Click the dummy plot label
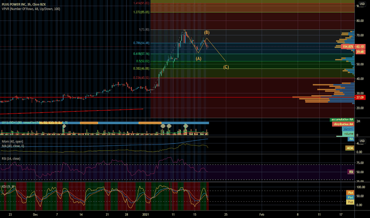The height and width of the screenshot is (218, 370). click(x=348, y=129)
